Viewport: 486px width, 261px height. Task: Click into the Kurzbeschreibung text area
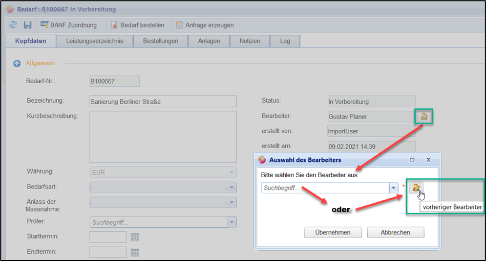point(163,135)
